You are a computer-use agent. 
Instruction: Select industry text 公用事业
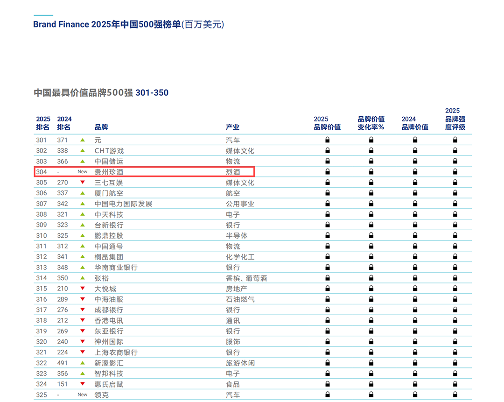[x=240, y=204]
